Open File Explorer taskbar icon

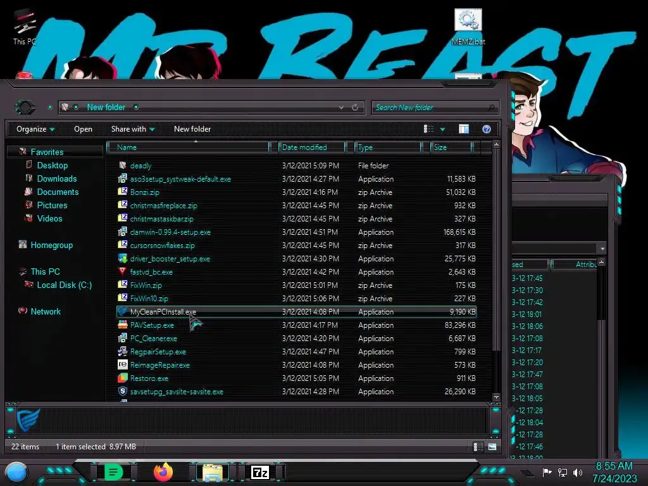point(213,472)
